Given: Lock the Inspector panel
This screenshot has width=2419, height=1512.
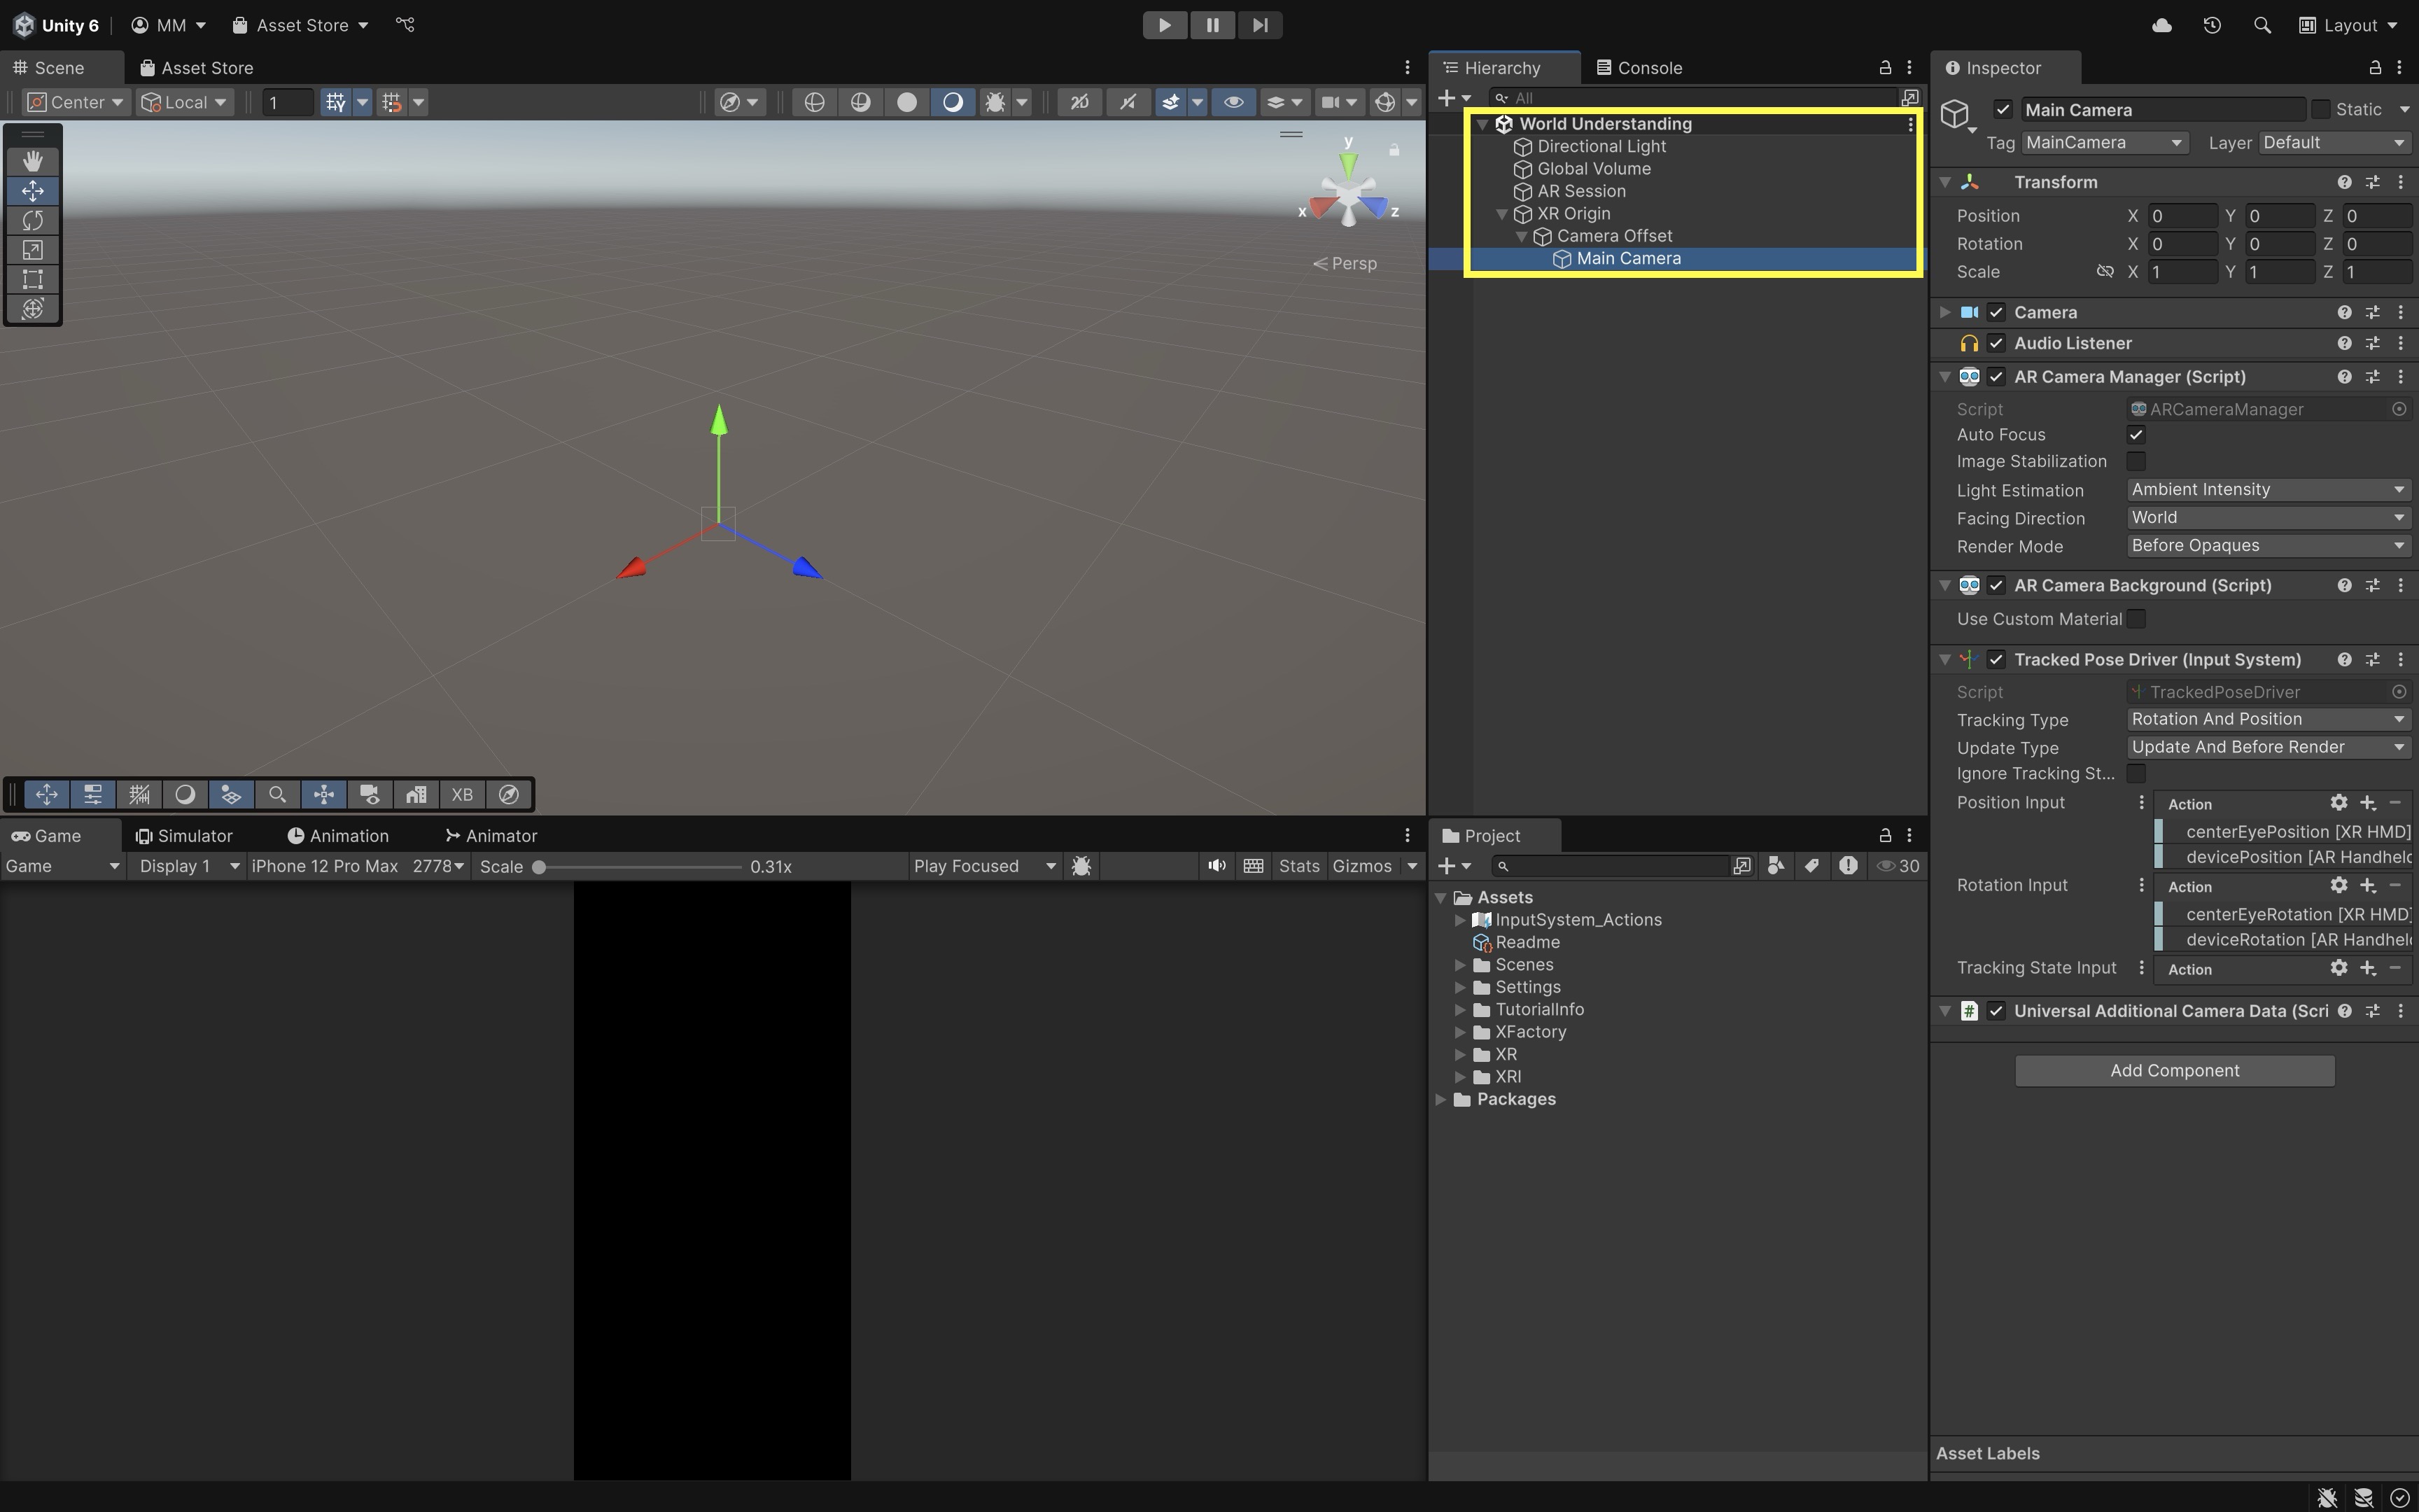Looking at the screenshot, I should [2374, 68].
